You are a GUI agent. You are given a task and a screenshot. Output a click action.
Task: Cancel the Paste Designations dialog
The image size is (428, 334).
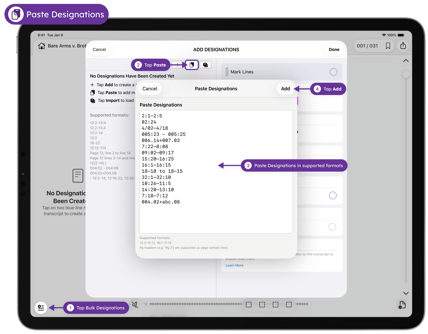tap(150, 89)
